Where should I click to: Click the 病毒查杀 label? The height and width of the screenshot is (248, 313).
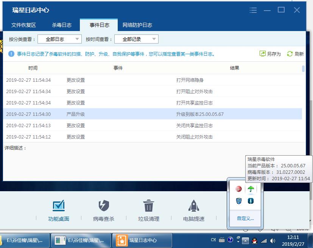click(x=104, y=219)
